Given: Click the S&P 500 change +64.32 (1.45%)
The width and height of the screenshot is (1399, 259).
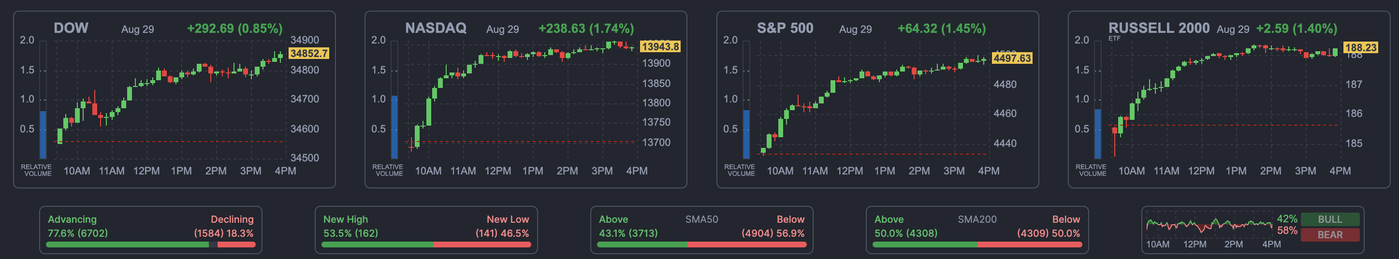Looking at the screenshot, I should 941,28.
